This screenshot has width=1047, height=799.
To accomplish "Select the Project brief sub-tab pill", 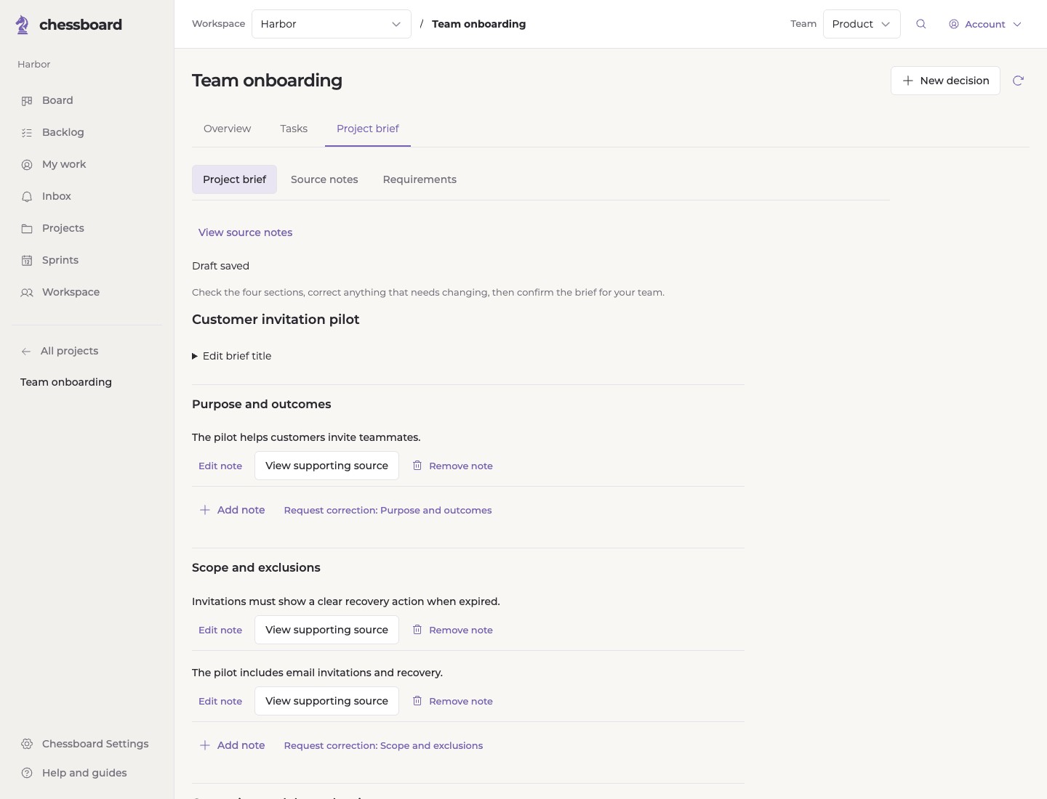I will [x=234, y=179].
